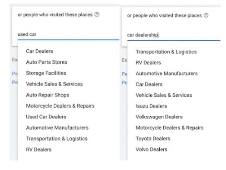Choose 'Volkswagen Dealers' suggestion
The height and width of the screenshot is (170, 226).
pos(159,117)
